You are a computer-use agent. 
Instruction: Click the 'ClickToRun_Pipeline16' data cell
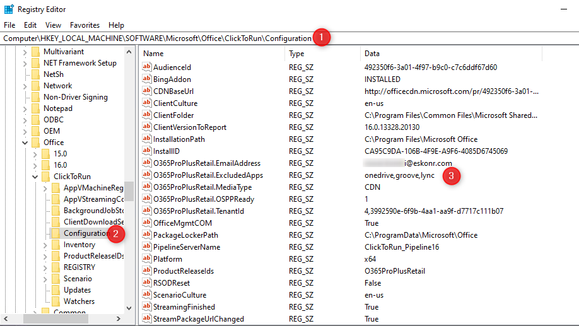402,247
